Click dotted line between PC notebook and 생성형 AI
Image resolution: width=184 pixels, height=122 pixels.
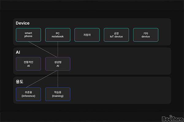(x=58, y=49)
